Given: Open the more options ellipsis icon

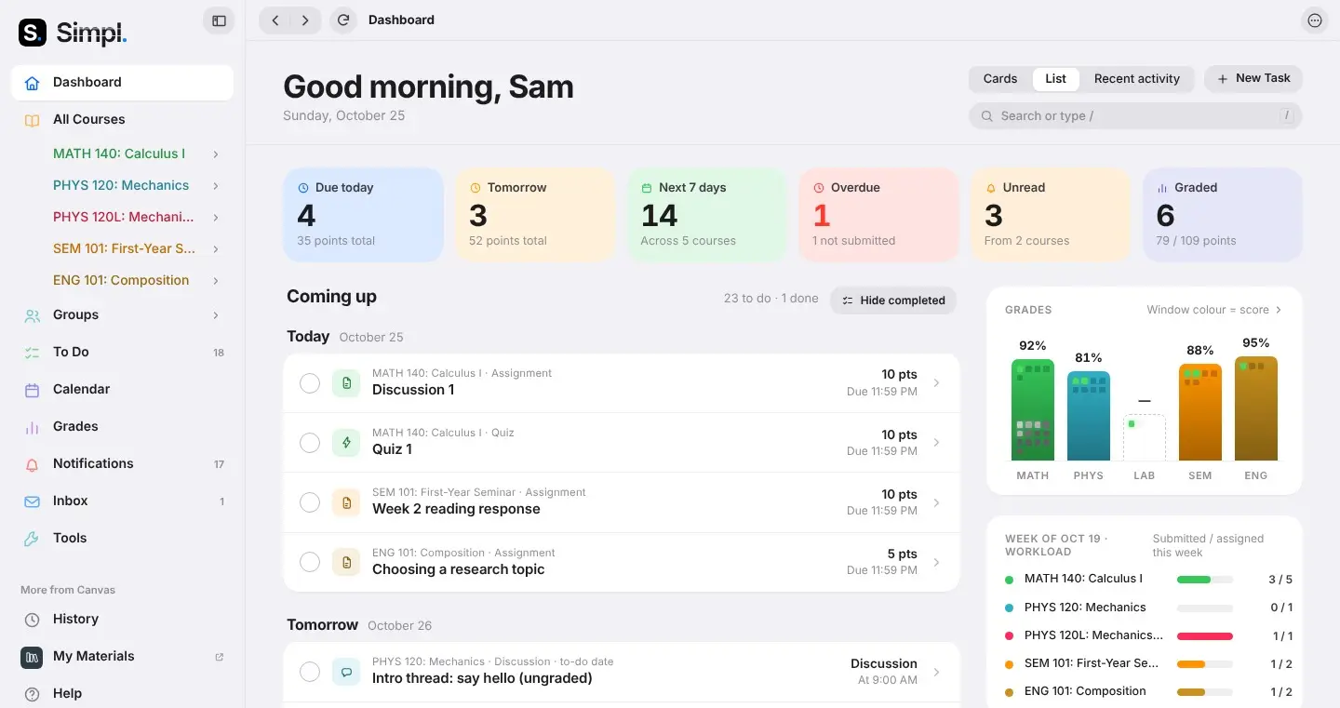Looking at the screenshot, I should pos(1315,20).
